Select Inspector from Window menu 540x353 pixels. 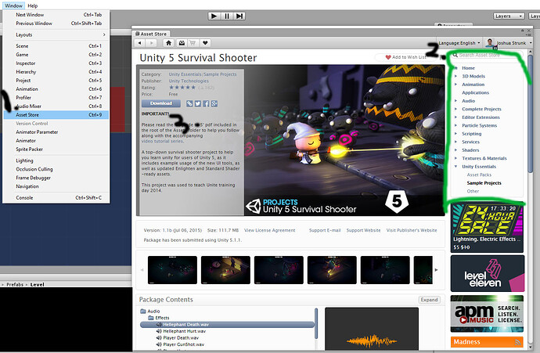(x=56, y=63)
